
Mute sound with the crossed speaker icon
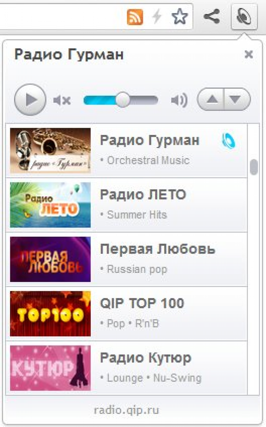click(62, 101)
